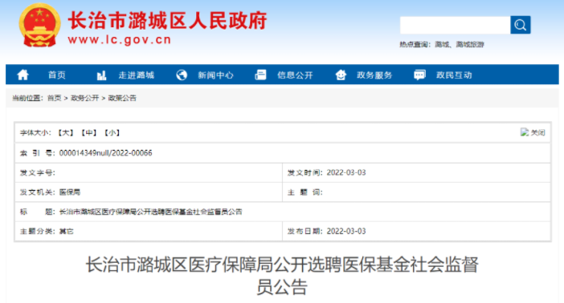
Task: Click the chat bubble icon beside 政民互动
Action: (x=419, y=75)
